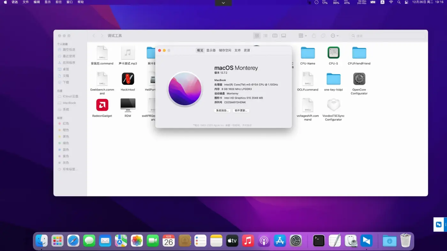Image resolution: width=447 pixels, height=251 pixels.
Task: Open VoodooTSCSync Configurator
Action: (333, 106)
